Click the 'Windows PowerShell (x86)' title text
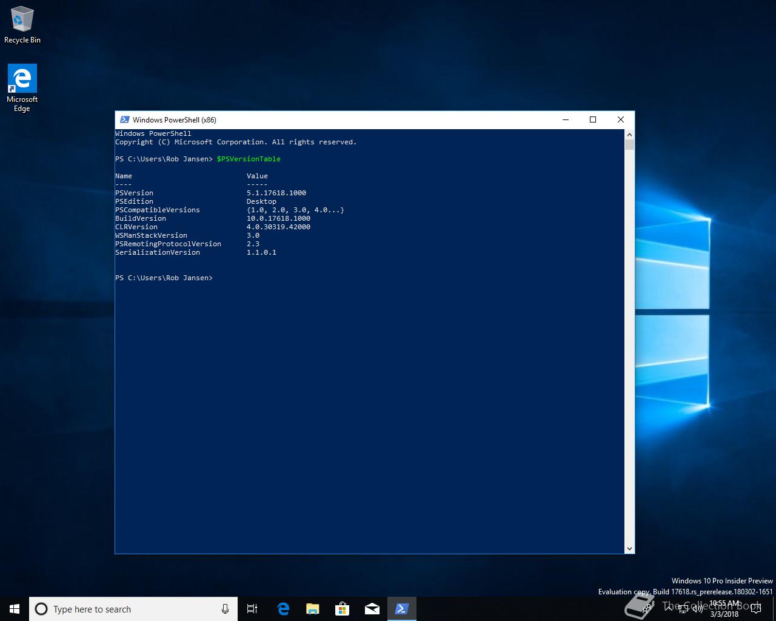The height and width of the screenshot is (621, 776). 175,119
